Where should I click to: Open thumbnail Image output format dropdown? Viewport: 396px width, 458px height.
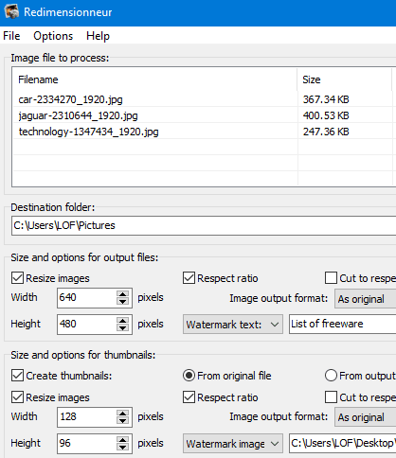point(365,417)
